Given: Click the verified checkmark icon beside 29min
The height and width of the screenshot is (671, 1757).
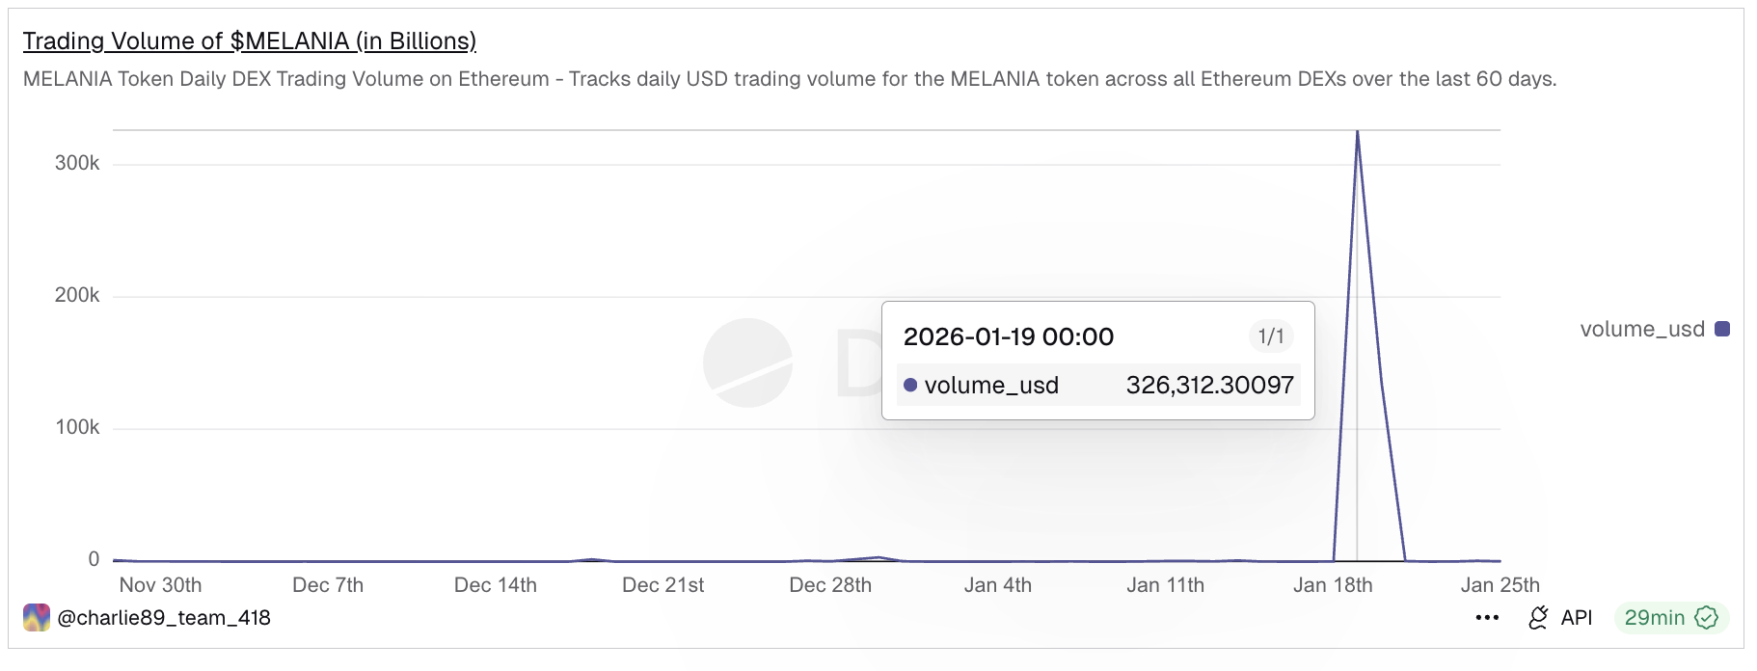Looking at the screenshot, I should point(1706,618).
